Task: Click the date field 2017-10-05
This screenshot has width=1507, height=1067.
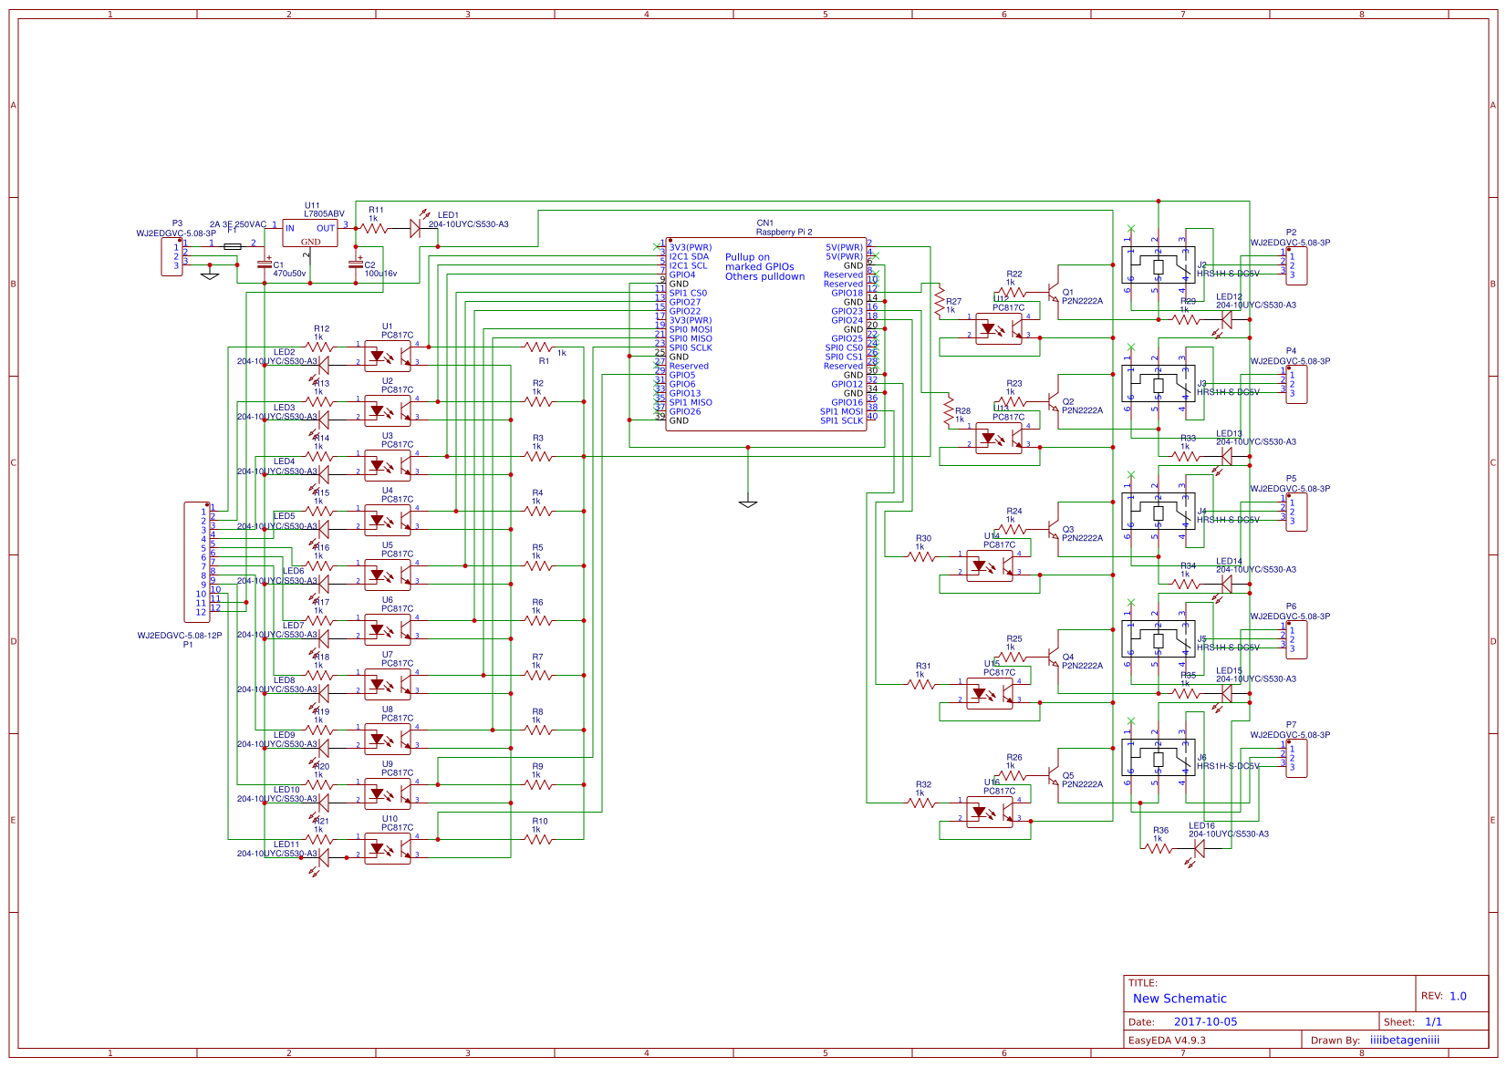Action: pyautogui.click(x=1205, y=1022)
